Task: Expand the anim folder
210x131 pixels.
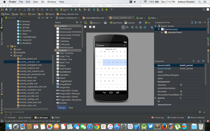Action: point(11,49)
